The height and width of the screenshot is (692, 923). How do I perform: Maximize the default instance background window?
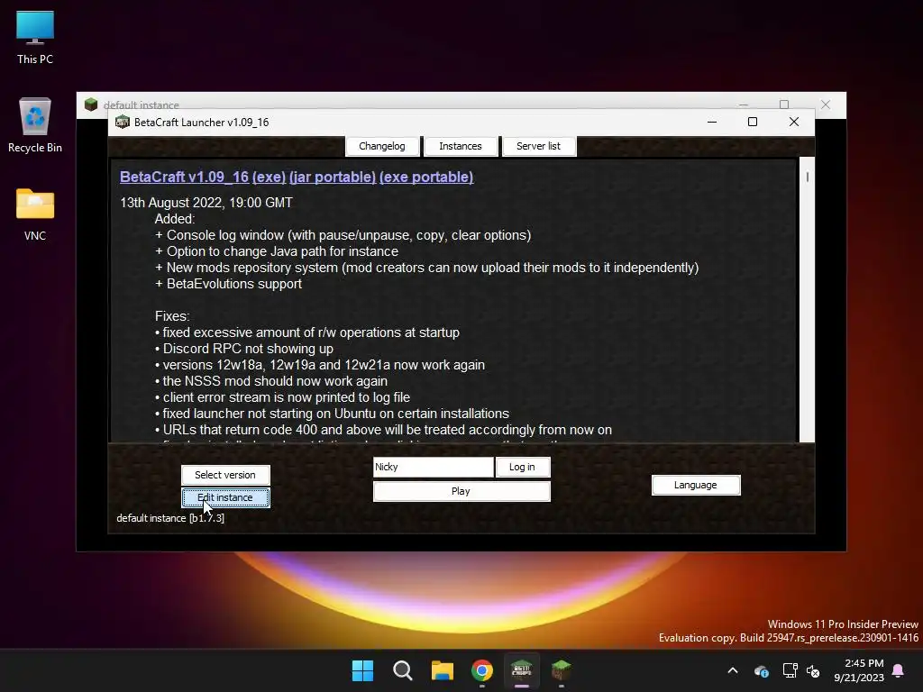tap(784, 105)
